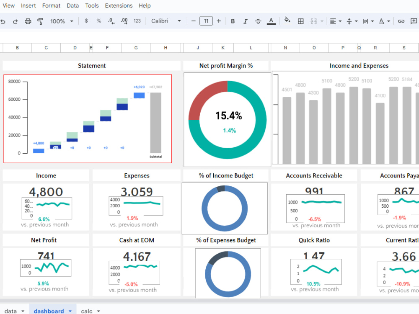Switch to the calc sheet tab
This screenshot has width=419, height=314.
[x=87, y=311]
